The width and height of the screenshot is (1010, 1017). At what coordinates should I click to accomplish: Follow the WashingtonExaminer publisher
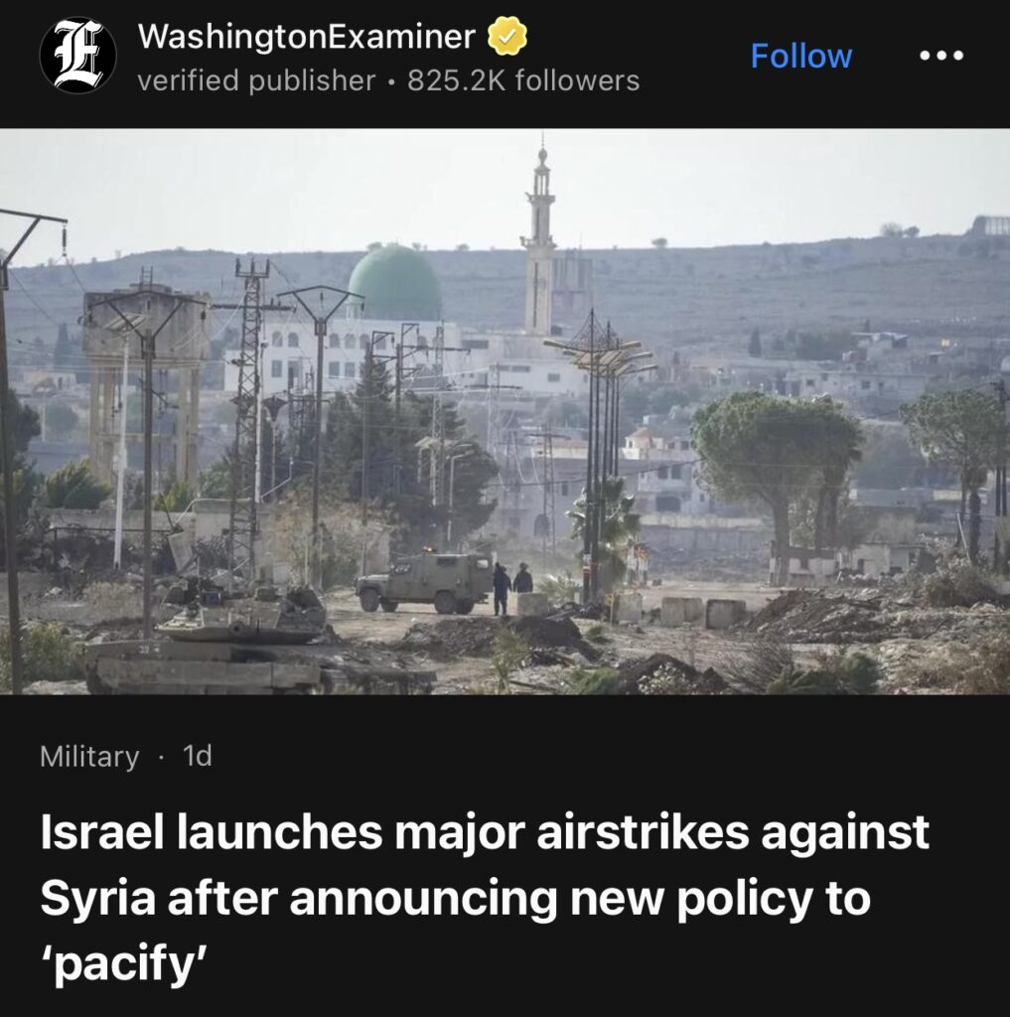click(x=801, y=56)
